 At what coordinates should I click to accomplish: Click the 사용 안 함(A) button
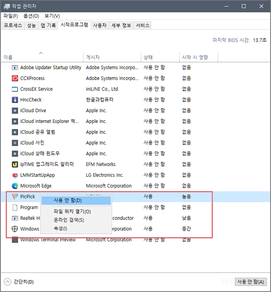click(x=251, y=282)
